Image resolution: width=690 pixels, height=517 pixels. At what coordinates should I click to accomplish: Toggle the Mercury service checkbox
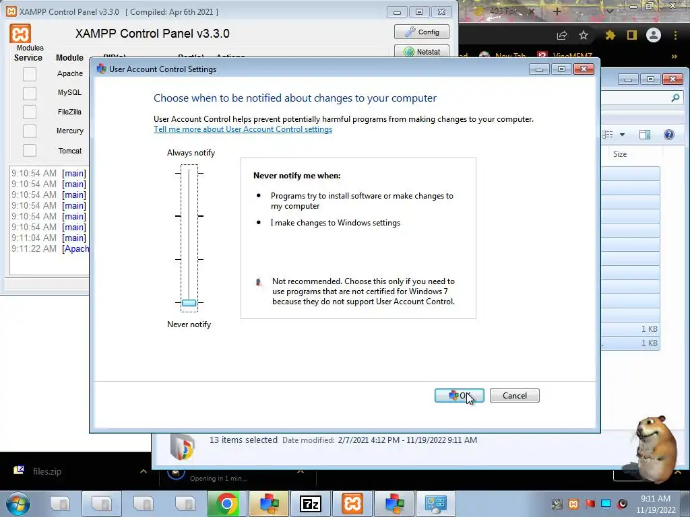click(30, 131)
